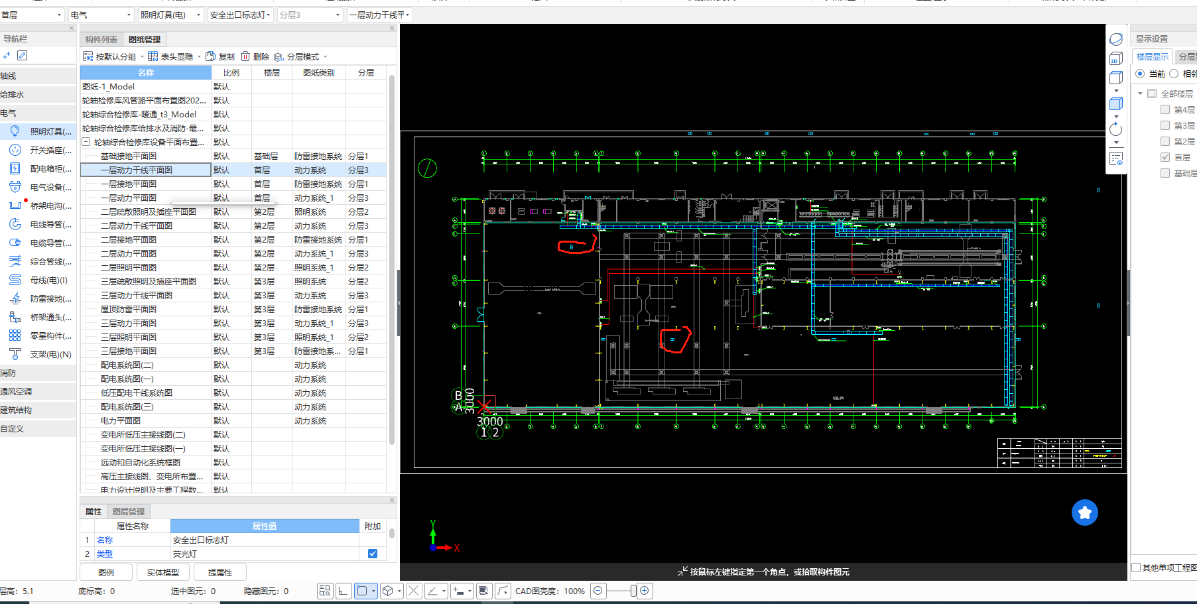Viewport: 1197px width, 604px height.
Task: Open the 一层动力干线平 drawing dropdown
Action: 380,15
